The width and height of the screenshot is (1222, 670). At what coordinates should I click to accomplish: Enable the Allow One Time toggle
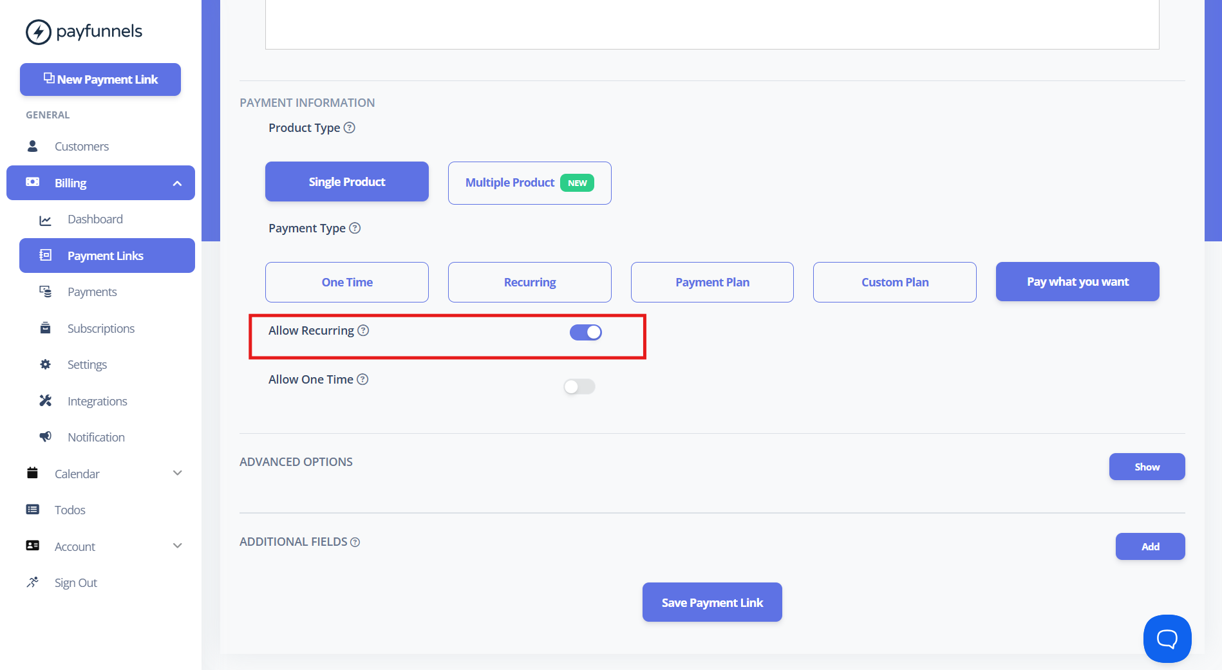pyautogui.click(x=579, y=386)
